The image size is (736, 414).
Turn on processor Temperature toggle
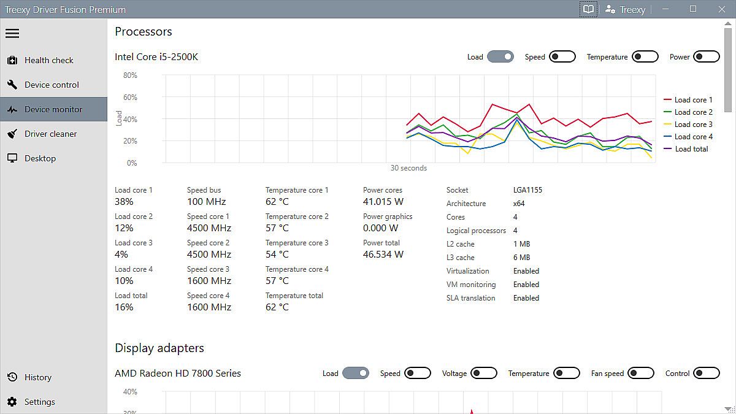click(x=645, y=57)
